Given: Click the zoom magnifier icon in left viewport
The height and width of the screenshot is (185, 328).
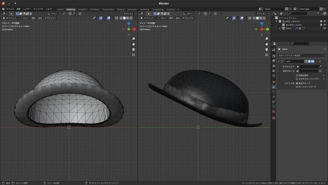Looking at the screenshot, I should [x=133, y=39].
